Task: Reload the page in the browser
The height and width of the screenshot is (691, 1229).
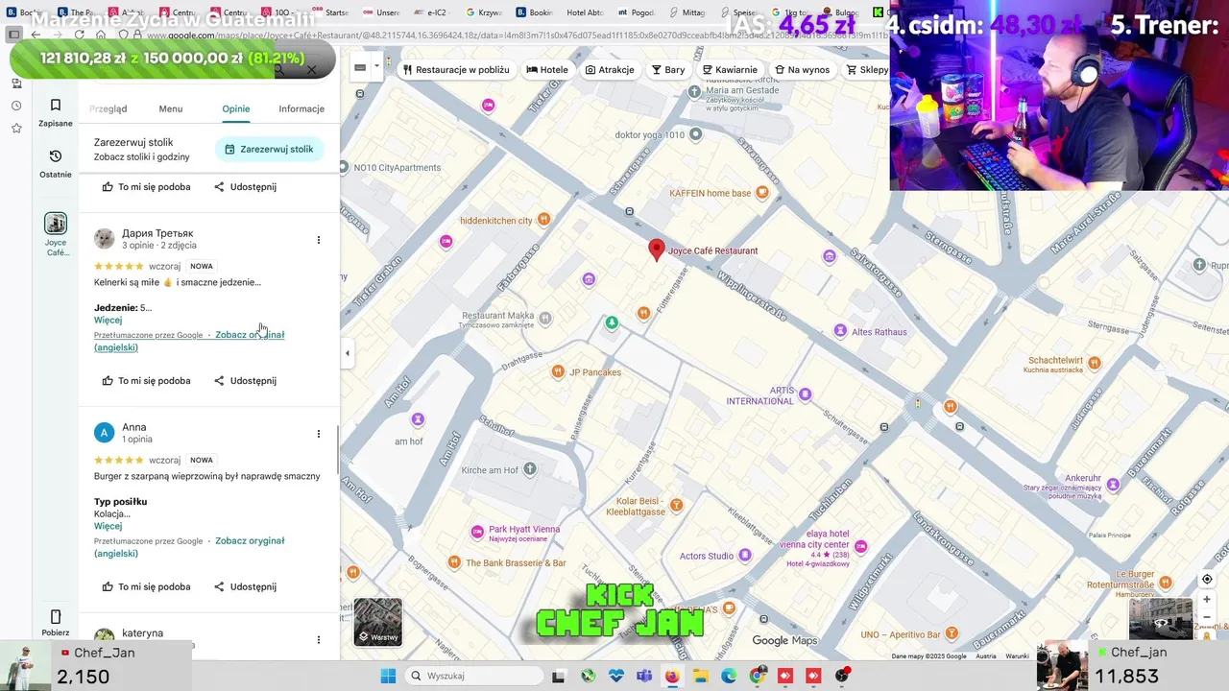Action: [x=79, y=36]
